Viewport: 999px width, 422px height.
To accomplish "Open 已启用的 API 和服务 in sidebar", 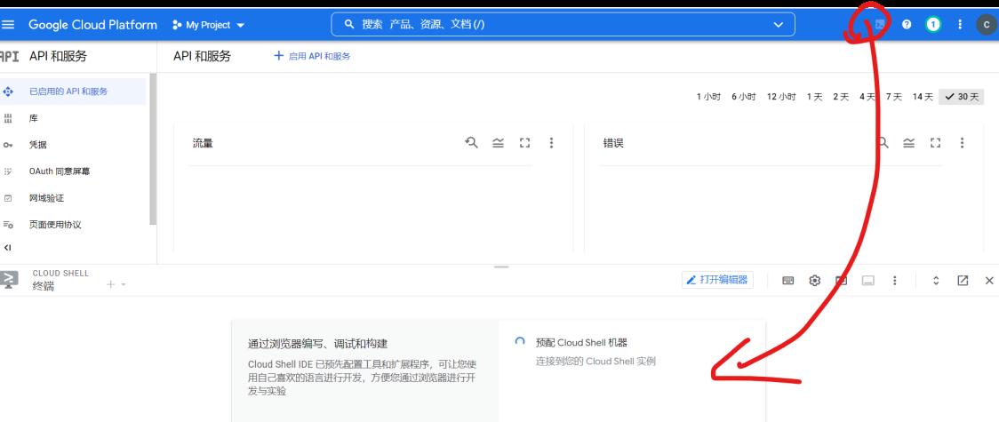I will point(73,92).
